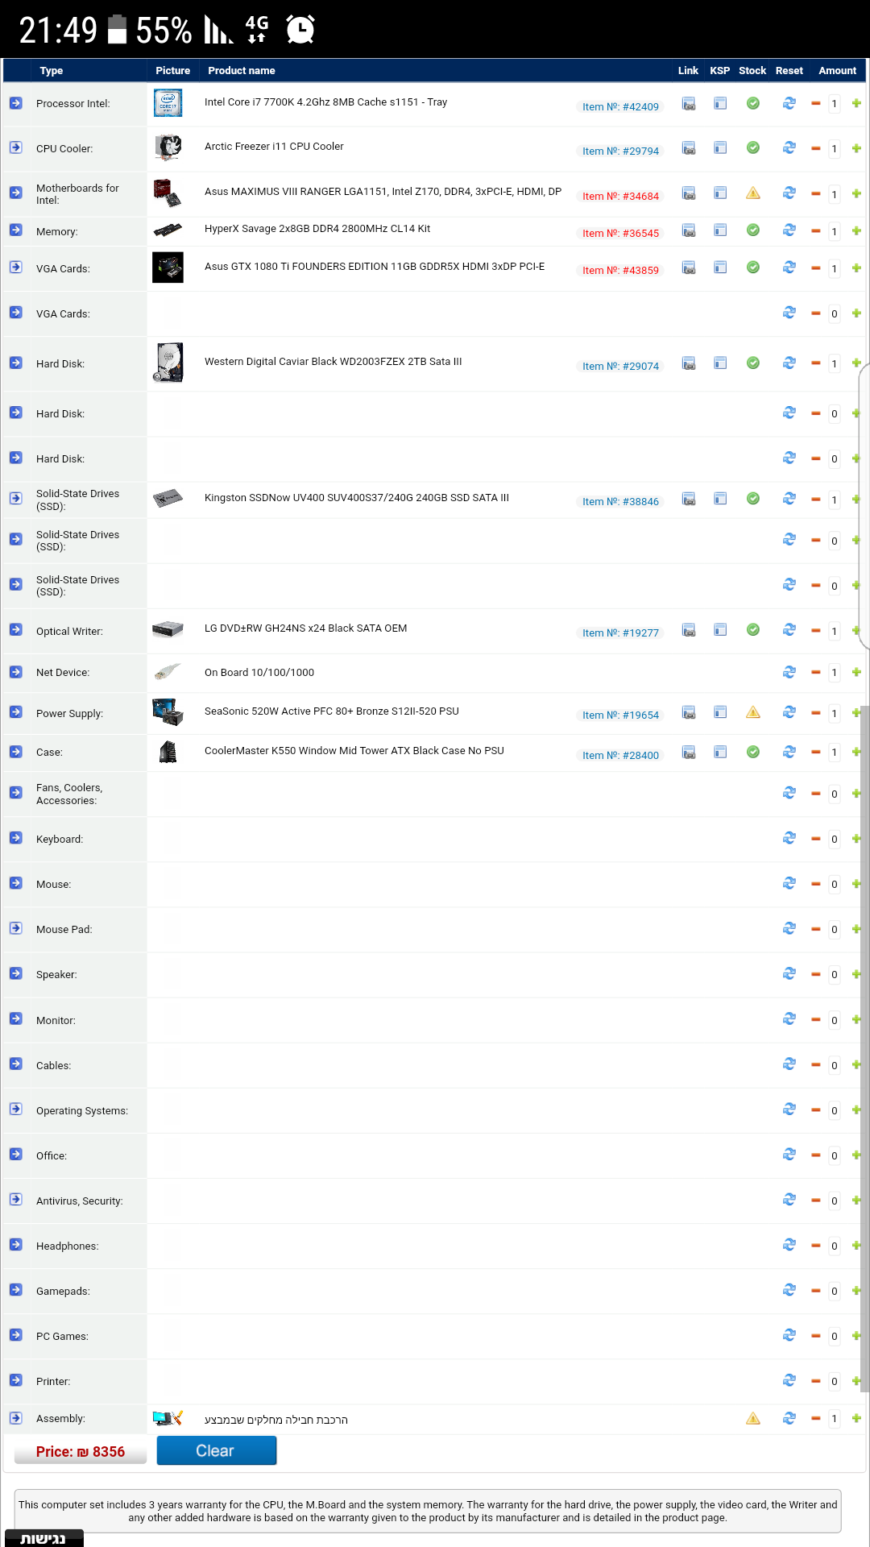Click the Intel Core i7 processor thumbnail
Screen dimensions: 870x1547
click(168, 103)
